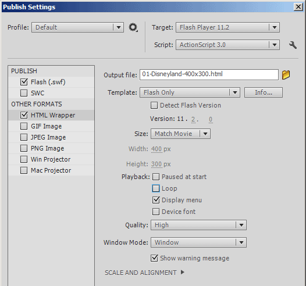Image resolution: width=306 pixels, height=286 pixels.
Task: Select SWC row label
Action: [x=37, y=93]
